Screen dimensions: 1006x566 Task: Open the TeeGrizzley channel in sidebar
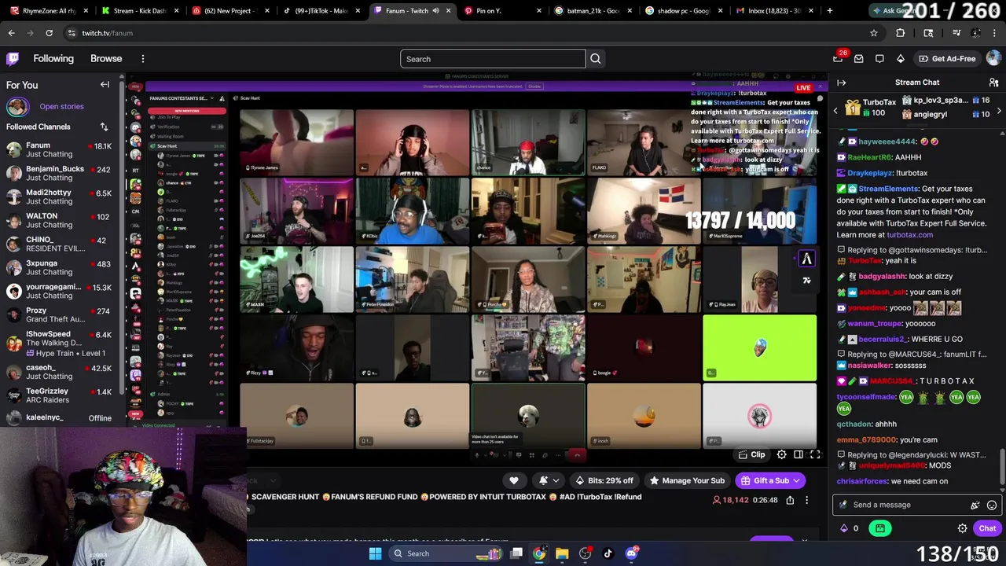click(61, 395)
